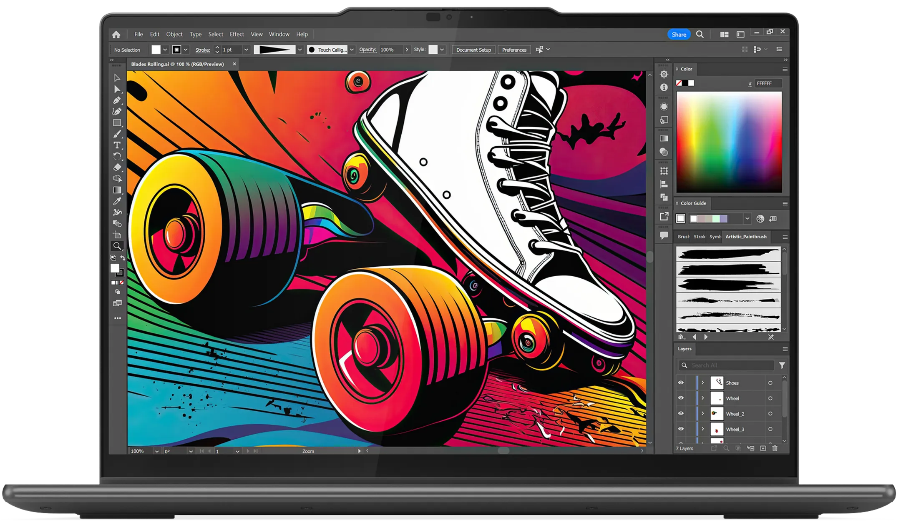The height and width of the screenshot is (525, 901).
Task: Select the Type tool
Action: pyautogui.click(x=117, y=145)
